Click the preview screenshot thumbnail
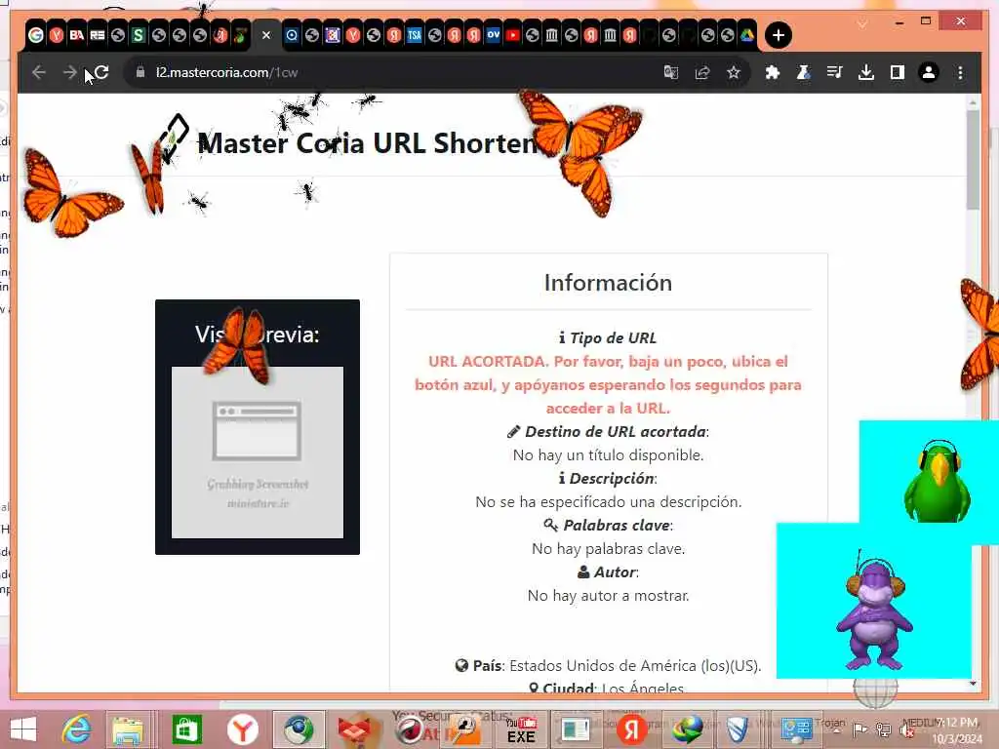 (x=258, y=453)
